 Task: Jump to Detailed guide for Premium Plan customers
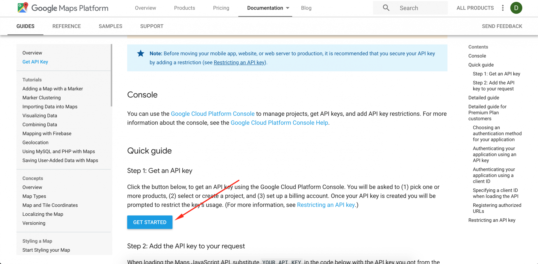[x=488, y=112]
